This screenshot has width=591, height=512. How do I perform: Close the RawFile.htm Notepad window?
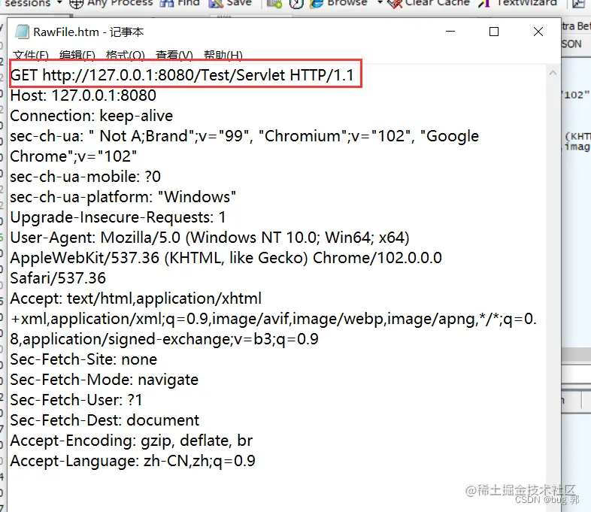[538, 32]
